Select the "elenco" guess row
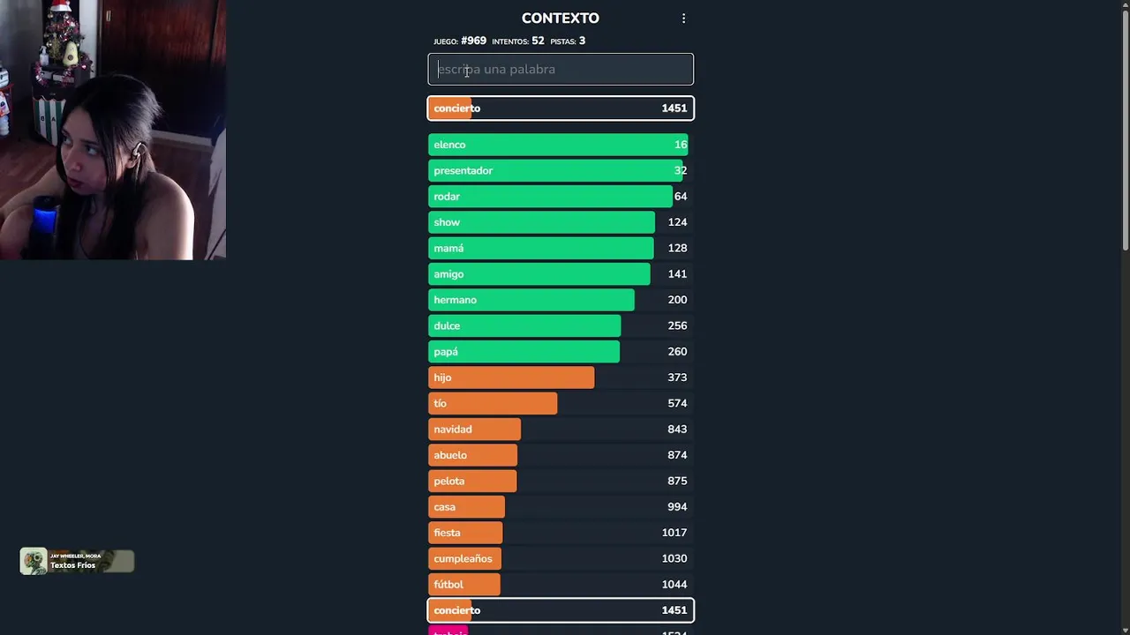 [x=560, y=145]
